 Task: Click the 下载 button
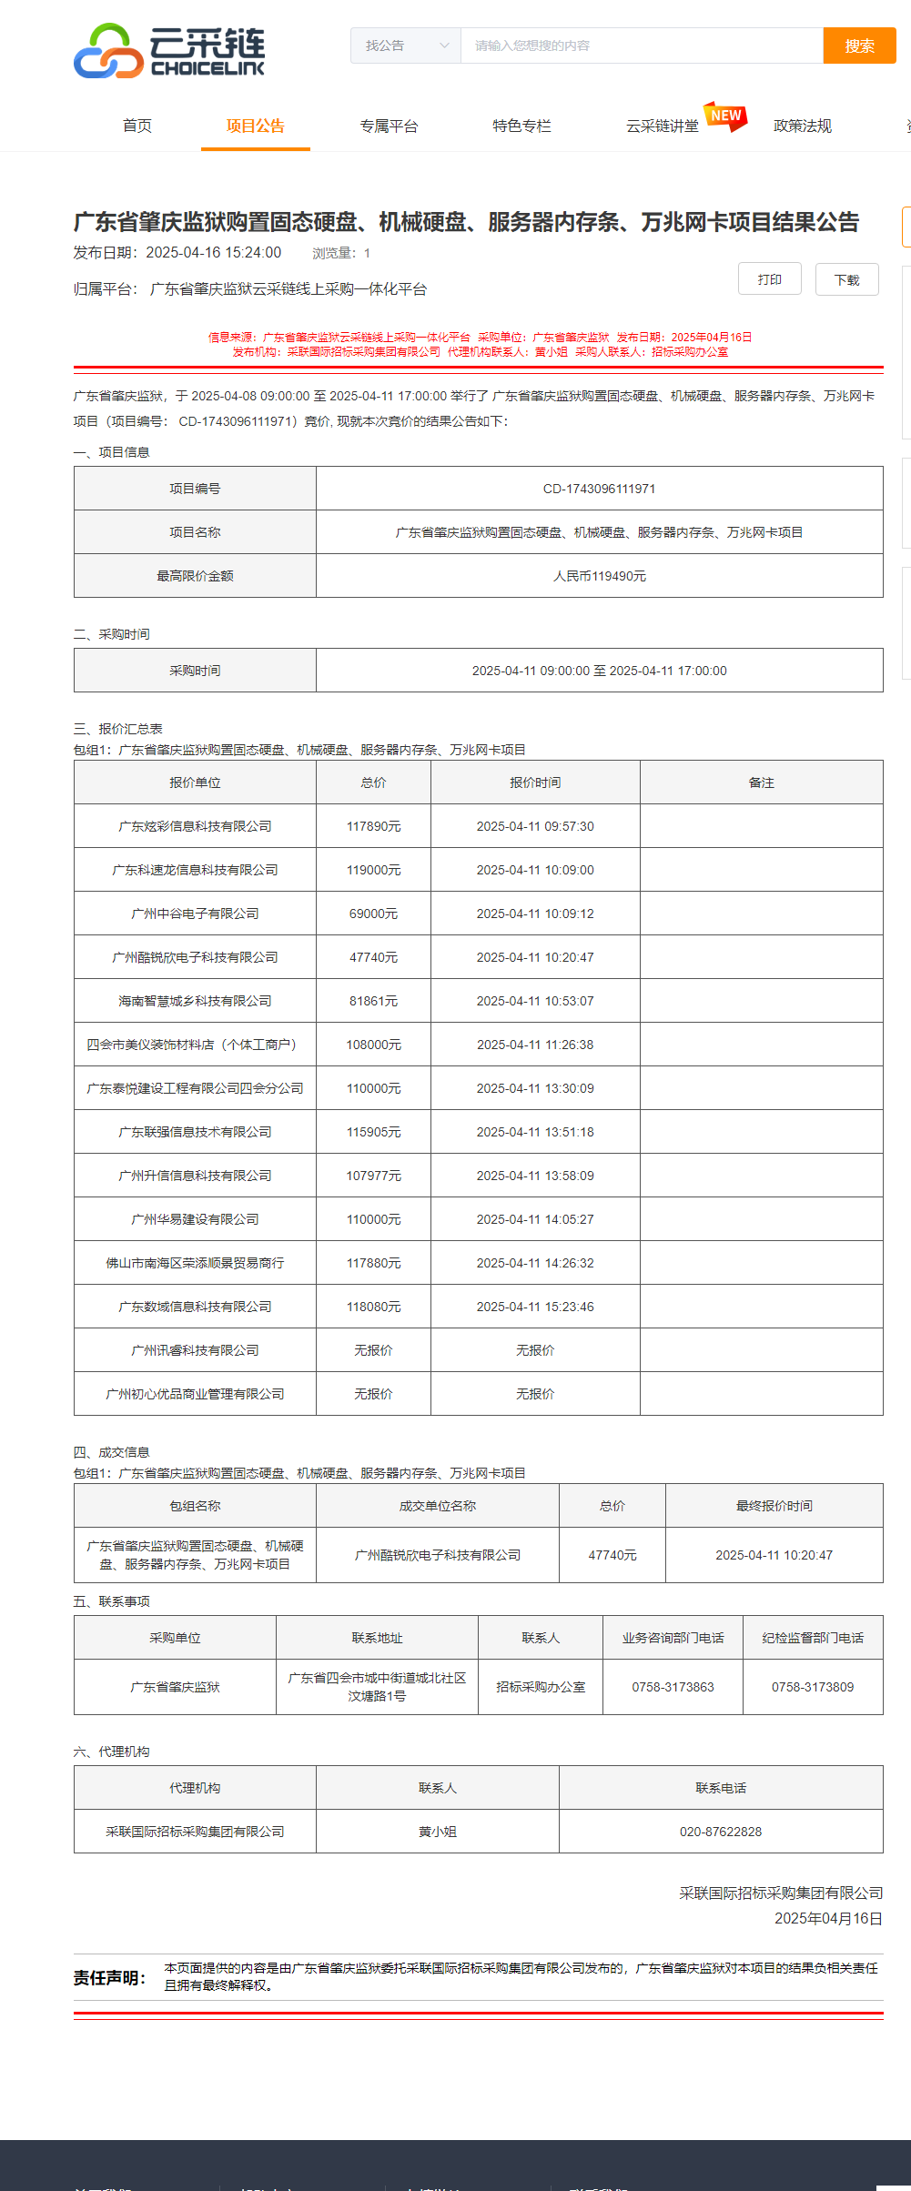pos(846,279)
